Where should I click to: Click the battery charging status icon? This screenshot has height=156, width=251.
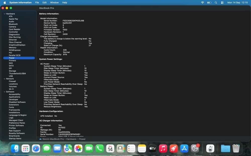209,2
